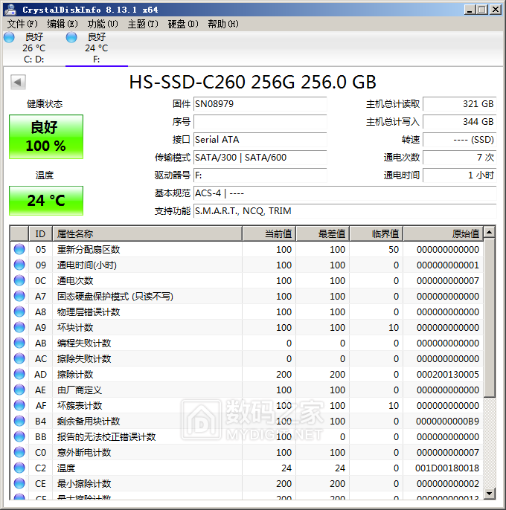Open the 硬盘(D) menu

point(183,24)
